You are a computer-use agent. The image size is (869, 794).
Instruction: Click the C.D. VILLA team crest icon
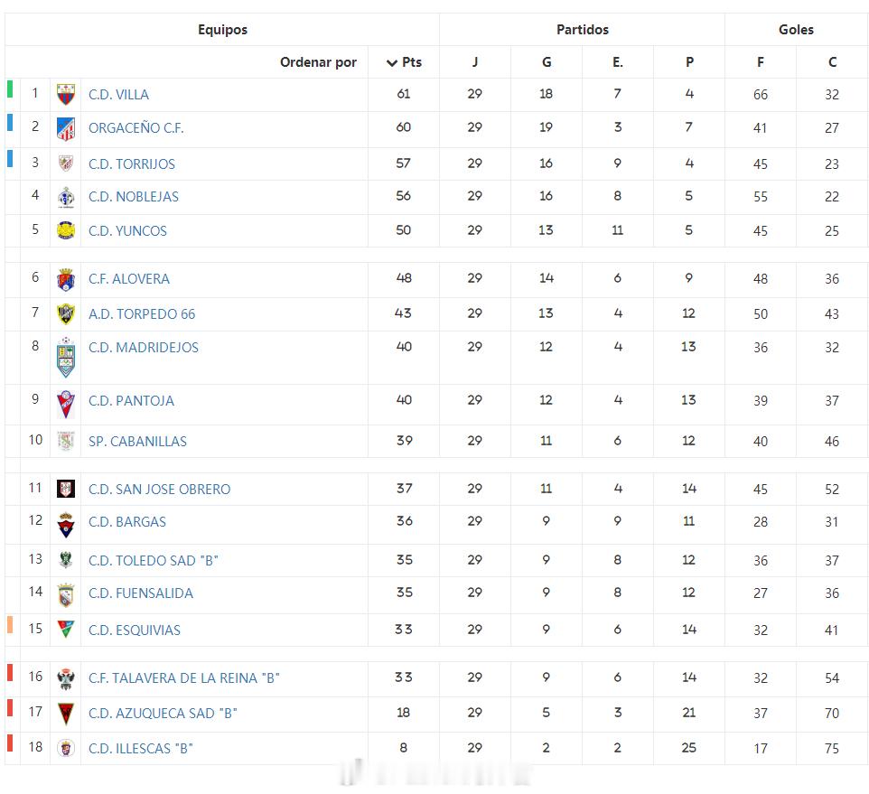click(x=66, y=94)
